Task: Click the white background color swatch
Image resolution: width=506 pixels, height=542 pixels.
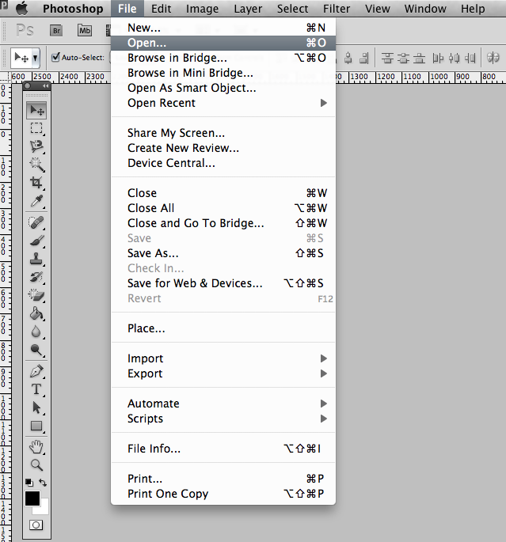Action: click(x=44, y=509)
